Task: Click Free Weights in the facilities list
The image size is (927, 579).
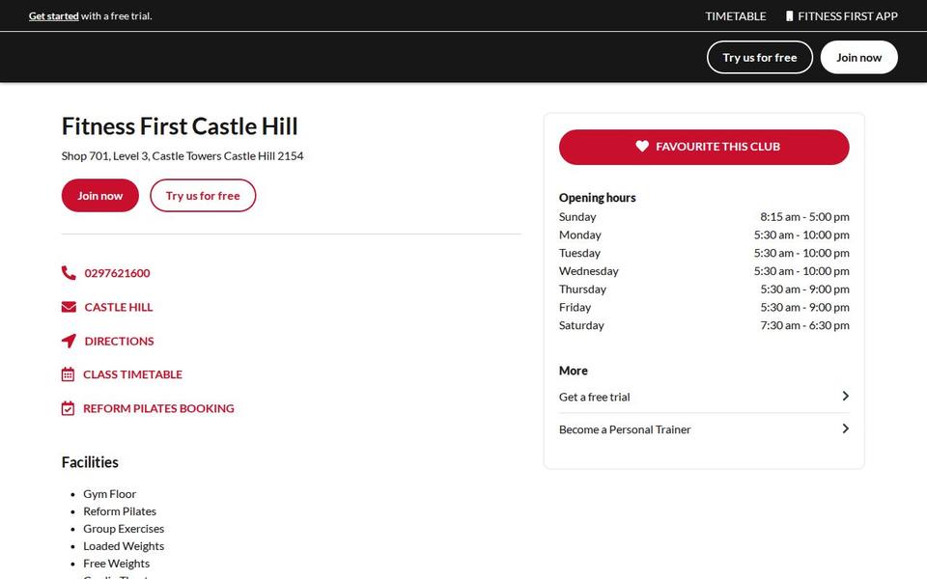Action: [117, 564]
